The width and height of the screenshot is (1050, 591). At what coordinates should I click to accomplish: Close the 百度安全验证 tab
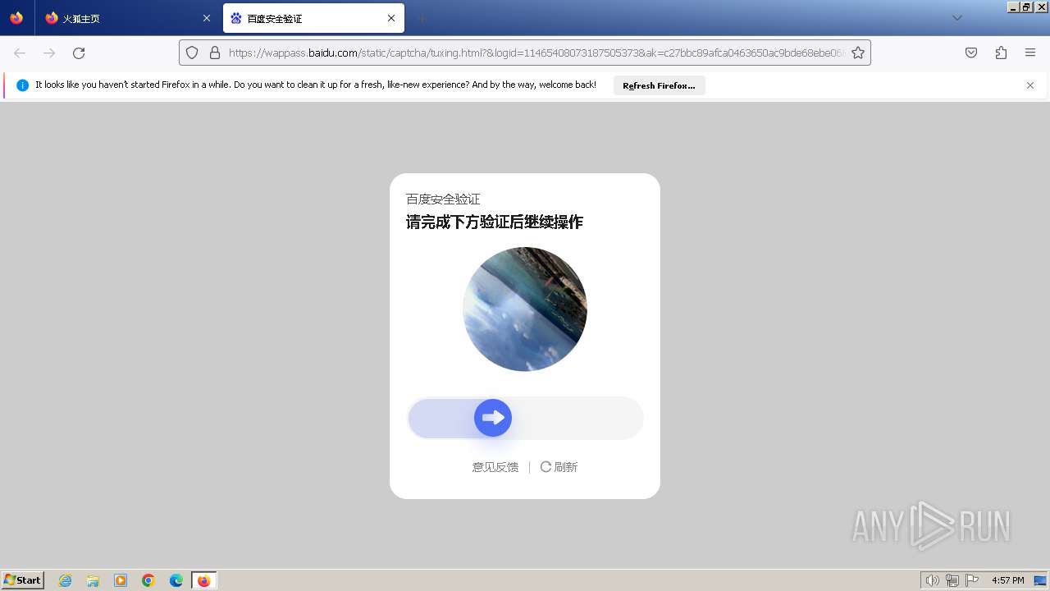(x=391, y=18)
